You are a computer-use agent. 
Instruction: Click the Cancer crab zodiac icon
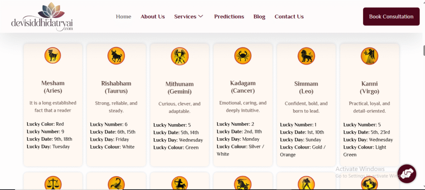point(243,55)
